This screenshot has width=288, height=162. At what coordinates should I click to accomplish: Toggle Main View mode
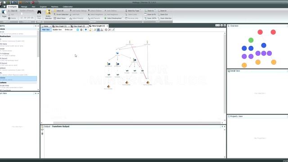point(46,30)
